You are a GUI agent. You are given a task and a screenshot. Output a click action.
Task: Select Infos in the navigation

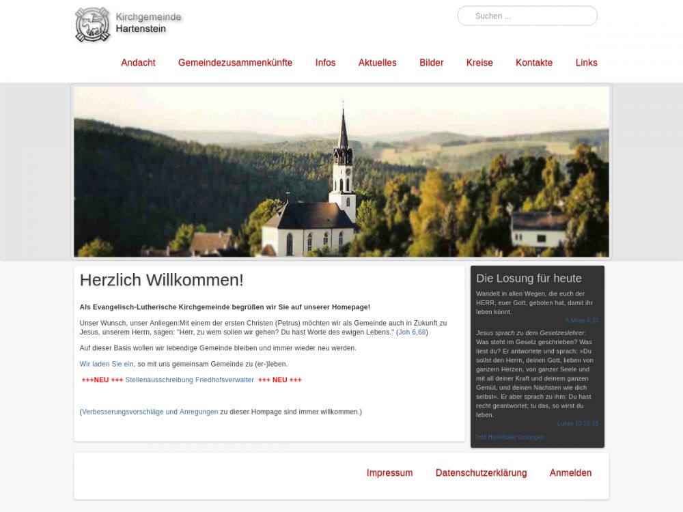pyautogui.click(x=325, y=63)
